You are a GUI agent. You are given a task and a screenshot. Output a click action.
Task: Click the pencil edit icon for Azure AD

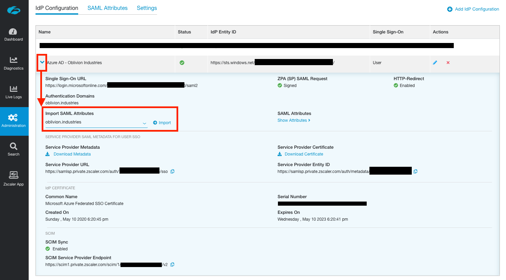point(435,63)
